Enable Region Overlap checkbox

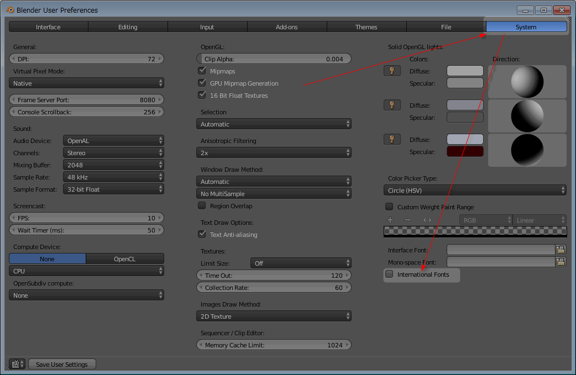pyautogui.click(x=202, y=205)
